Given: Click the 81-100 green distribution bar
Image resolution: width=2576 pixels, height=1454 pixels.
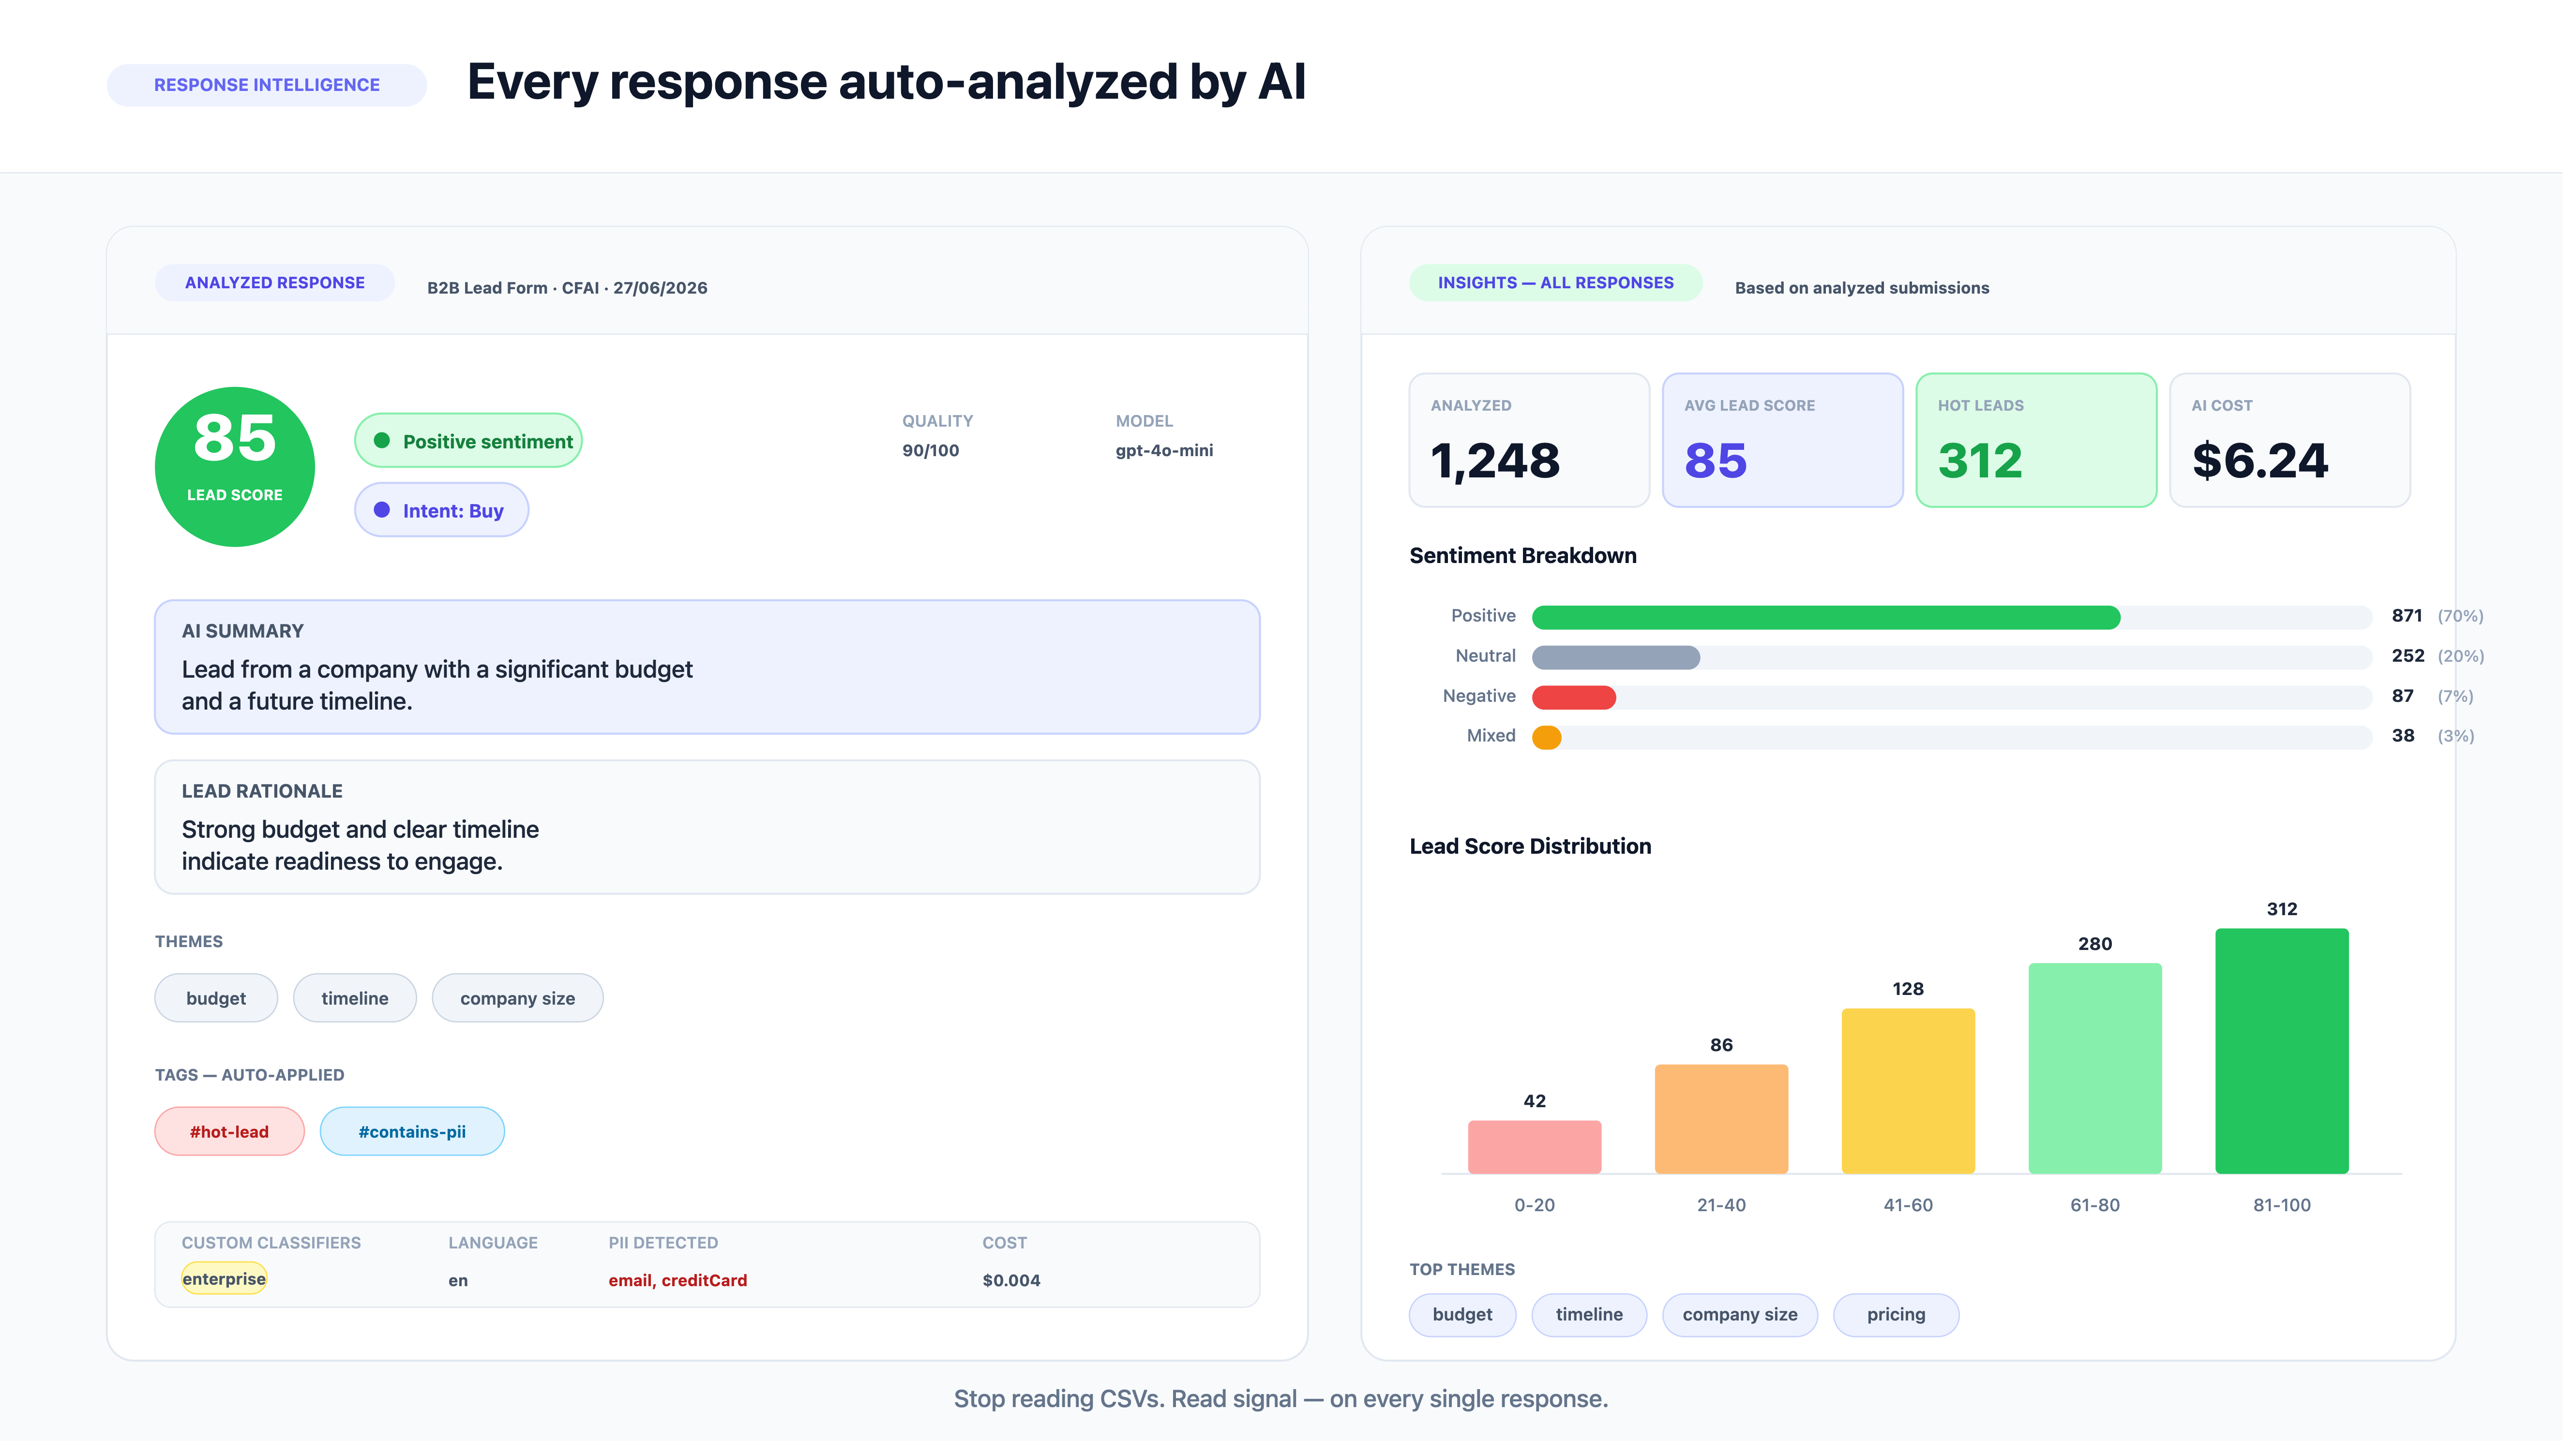Looking at the screenshot, I should 2294,1056.
